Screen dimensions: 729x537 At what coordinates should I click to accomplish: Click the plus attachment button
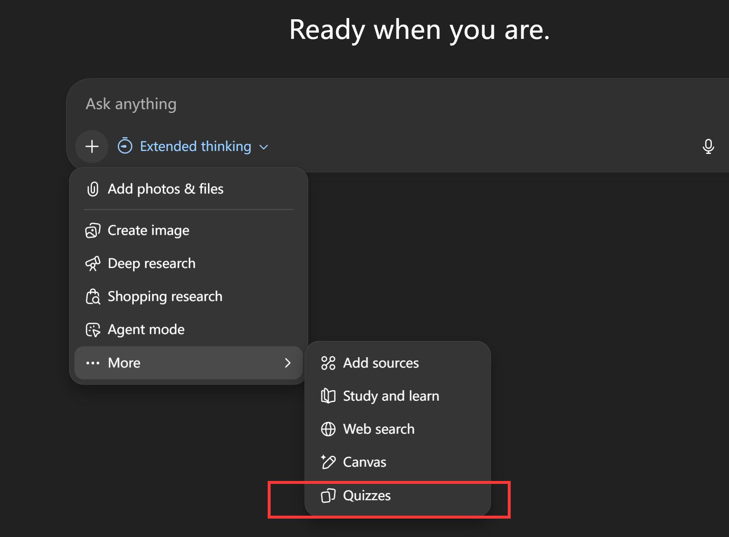point(92,147)
